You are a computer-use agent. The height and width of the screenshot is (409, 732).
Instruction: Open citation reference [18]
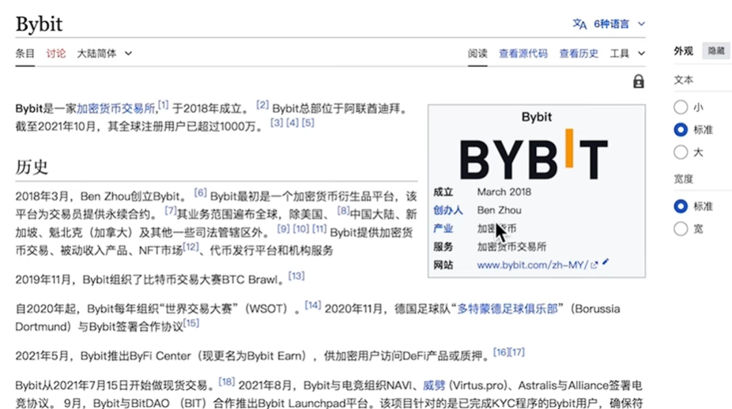click(226, 381)
